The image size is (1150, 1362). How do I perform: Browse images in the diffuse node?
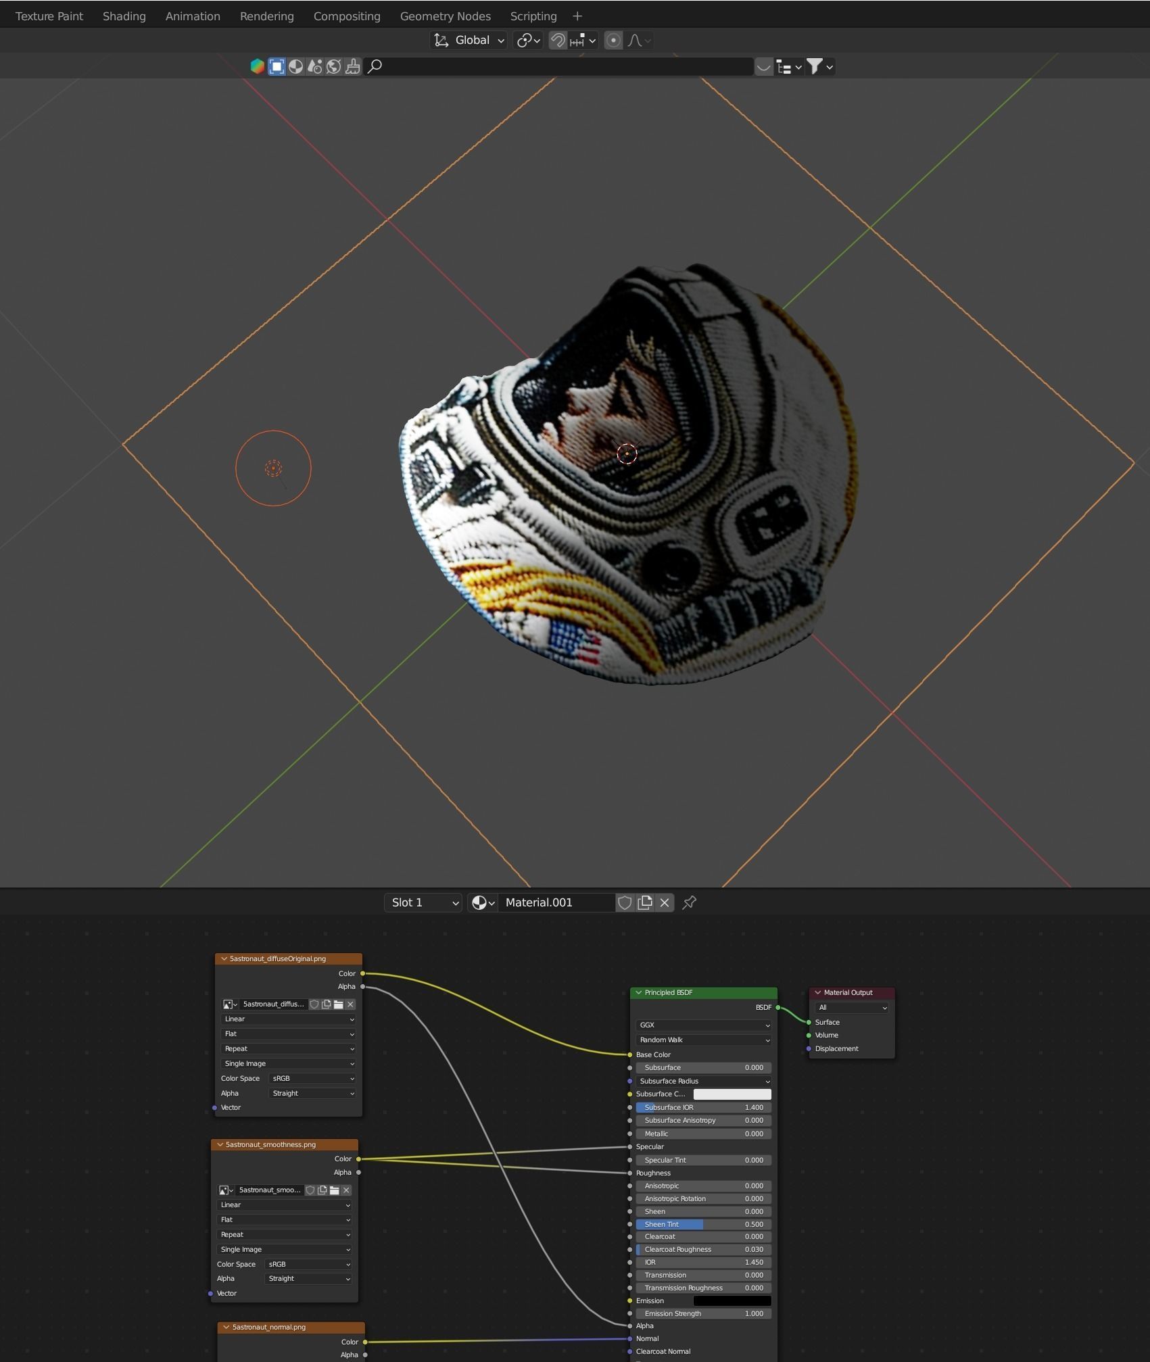point(230,1004)
